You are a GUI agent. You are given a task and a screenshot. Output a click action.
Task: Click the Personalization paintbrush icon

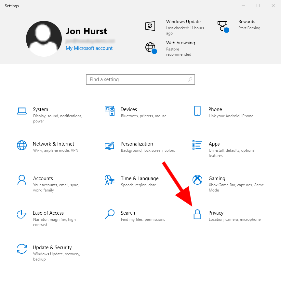point(109,146)
